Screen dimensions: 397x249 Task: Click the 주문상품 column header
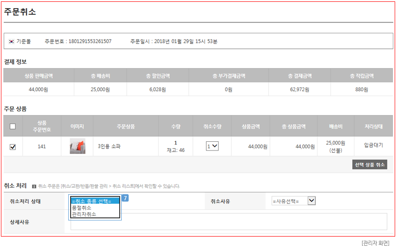pos(125,127)
